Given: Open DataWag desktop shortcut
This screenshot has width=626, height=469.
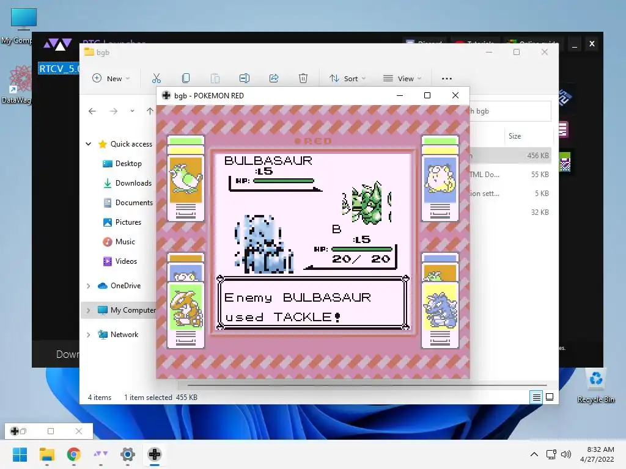Looking at the screenshot, I should [x=17, y=85].
